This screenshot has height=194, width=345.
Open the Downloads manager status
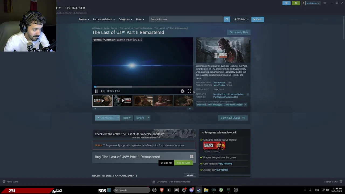(x=171, y=182)
